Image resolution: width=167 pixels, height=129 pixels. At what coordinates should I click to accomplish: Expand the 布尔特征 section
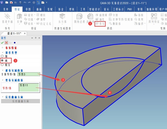(2, 48)
